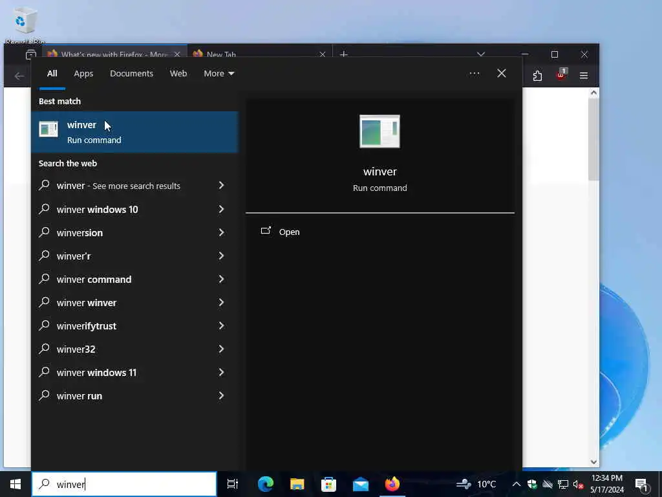Click the Firefox scrollbar down arrow
662x497 pixels.
[x=593, y=462]
